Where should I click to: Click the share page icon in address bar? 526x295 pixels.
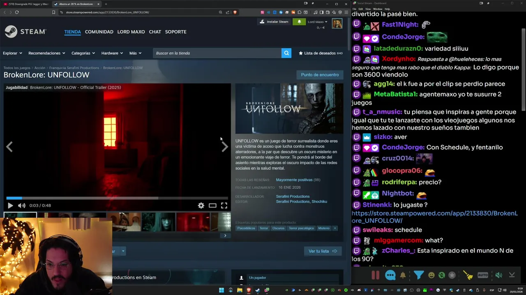(x=228, y=12)
